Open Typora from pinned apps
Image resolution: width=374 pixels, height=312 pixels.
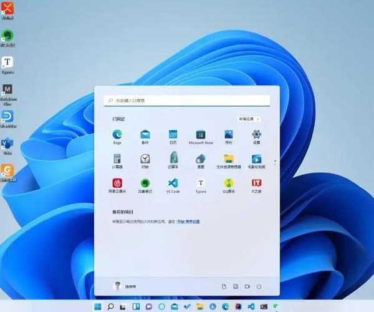click(201, 183)
